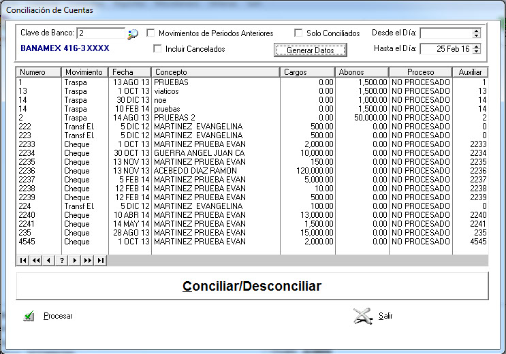Advance to next record arrow
The image size is (506, 354).
tap(74, 260)
